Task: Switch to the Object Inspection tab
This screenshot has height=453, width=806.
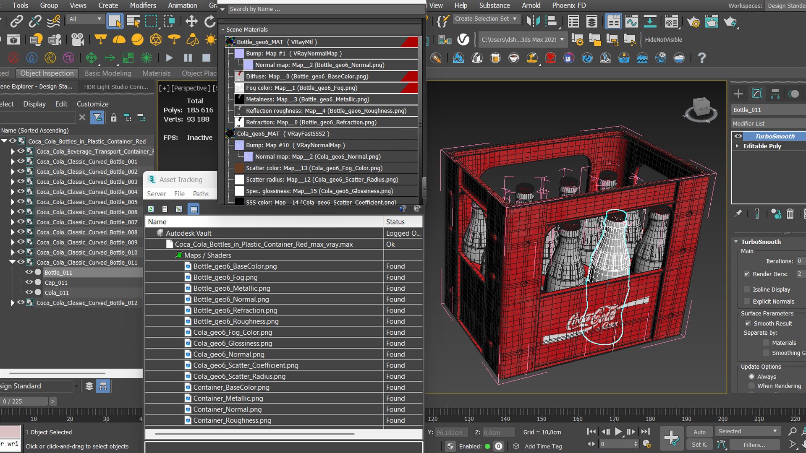Action: click(x=47, y=73)
